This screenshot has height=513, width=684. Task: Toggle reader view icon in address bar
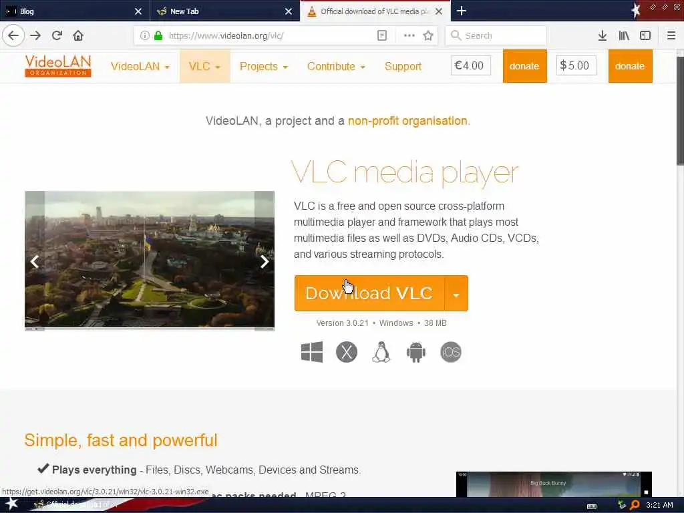[x=381, y=35]
